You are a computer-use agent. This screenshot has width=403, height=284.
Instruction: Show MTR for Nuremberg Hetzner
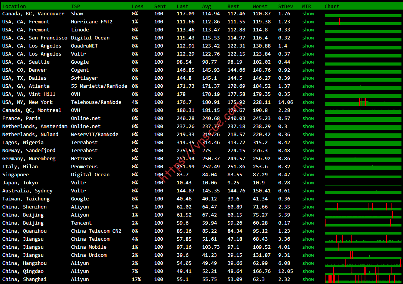pos(308,159)
